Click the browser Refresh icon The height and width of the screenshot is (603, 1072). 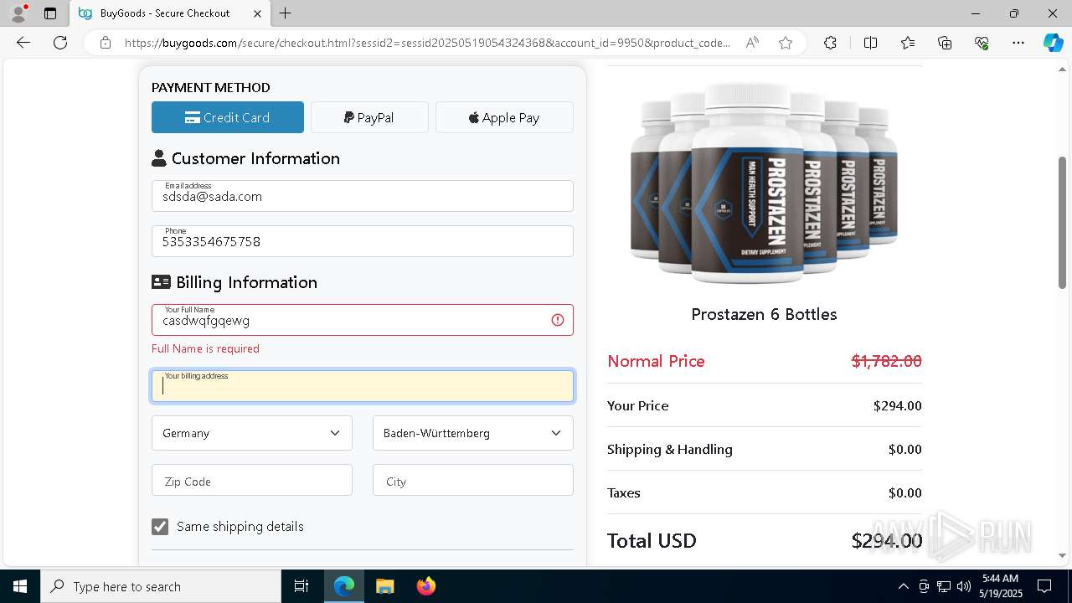(60, 43)
